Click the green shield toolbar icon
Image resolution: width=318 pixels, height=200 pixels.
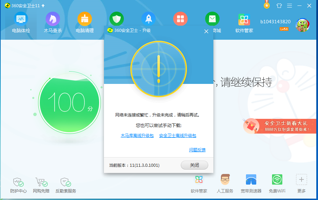pyautogui.click(x=117, y=18)
